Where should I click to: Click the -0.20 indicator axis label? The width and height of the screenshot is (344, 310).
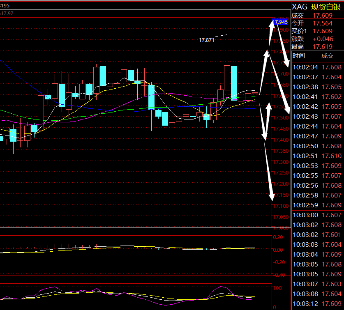click(279, 262)
